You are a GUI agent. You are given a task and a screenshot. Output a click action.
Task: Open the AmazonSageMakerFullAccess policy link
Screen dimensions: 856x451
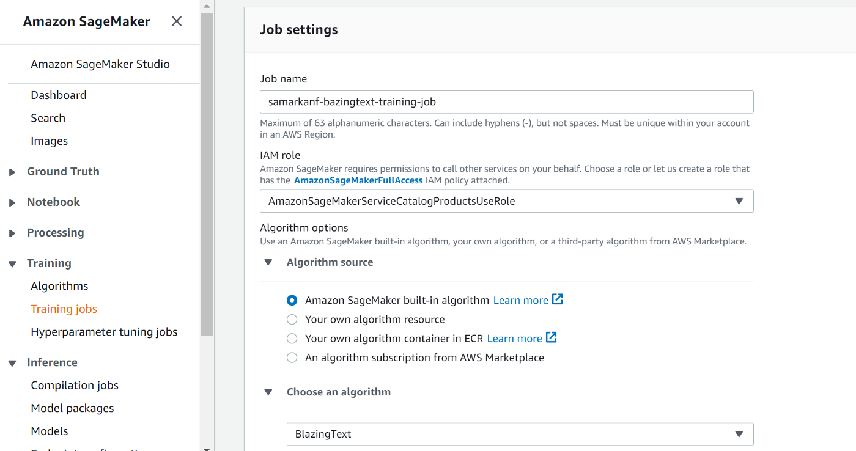(358, 180)
